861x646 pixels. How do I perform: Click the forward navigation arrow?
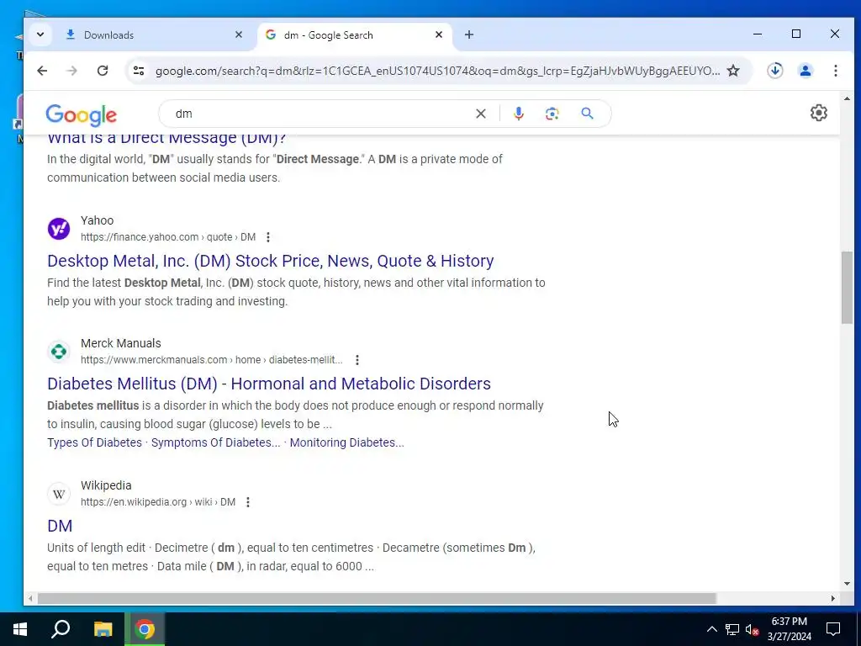(72, 71)
